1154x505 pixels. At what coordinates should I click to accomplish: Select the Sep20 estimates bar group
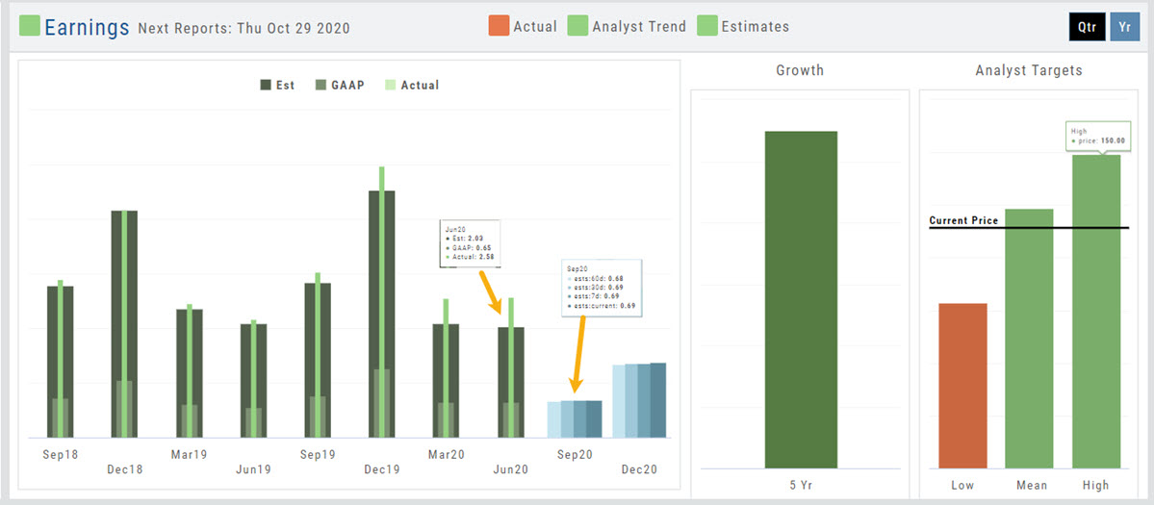pyautogui.click(x=575, y=419)
